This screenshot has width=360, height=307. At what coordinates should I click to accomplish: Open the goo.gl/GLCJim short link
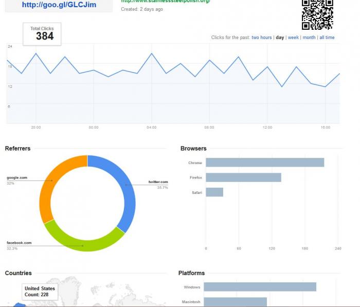point(59,5)
